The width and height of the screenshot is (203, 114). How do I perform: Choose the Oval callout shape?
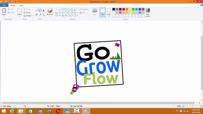[x=72, y=16]
